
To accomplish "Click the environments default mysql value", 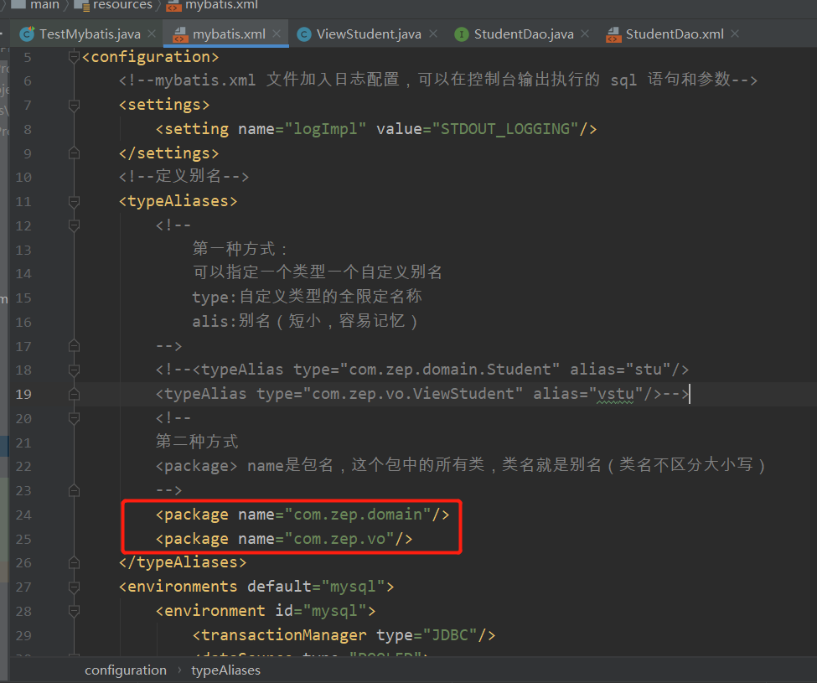I will [x=353, y=587].
